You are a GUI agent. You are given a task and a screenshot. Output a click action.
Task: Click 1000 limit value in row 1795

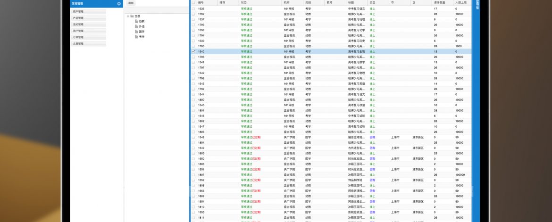click(x=459, y=46)
